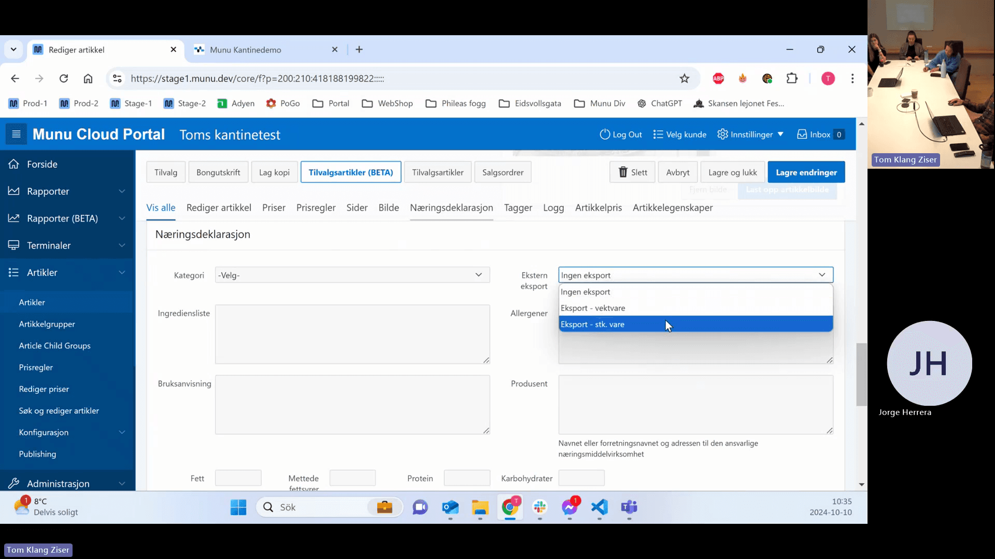995x559 pixels.
Task: Open File Explorer from taskbar
Action: [480, 507]
